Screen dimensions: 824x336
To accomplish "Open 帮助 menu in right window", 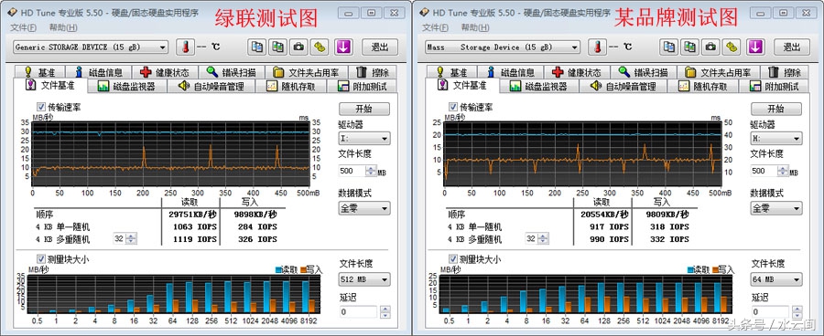I will click(475, 27).
